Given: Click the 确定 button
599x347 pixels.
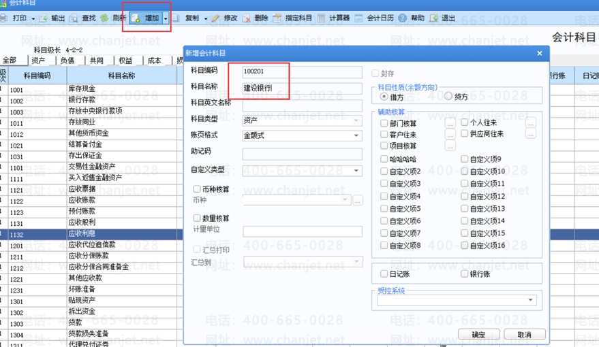Looking at the screenshot, I should tap(478, 335).
